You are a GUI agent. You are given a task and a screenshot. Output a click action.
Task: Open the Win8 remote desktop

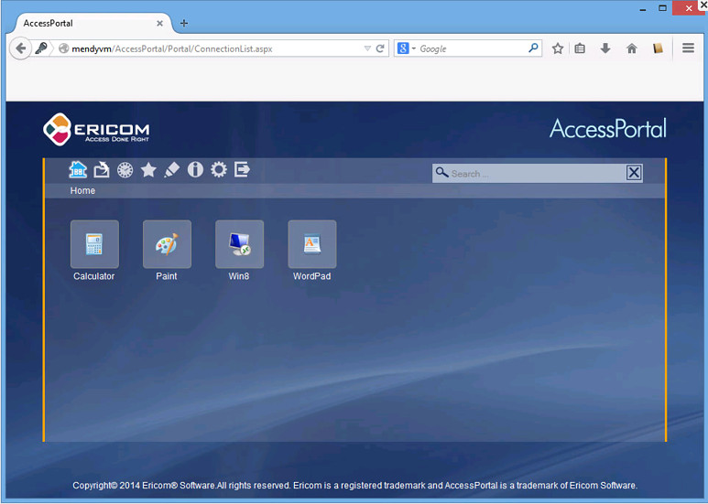(x=239, y=244)
